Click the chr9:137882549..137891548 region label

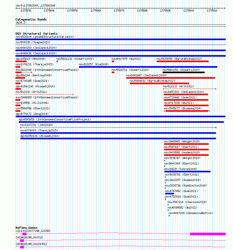(x=35, y=6)
